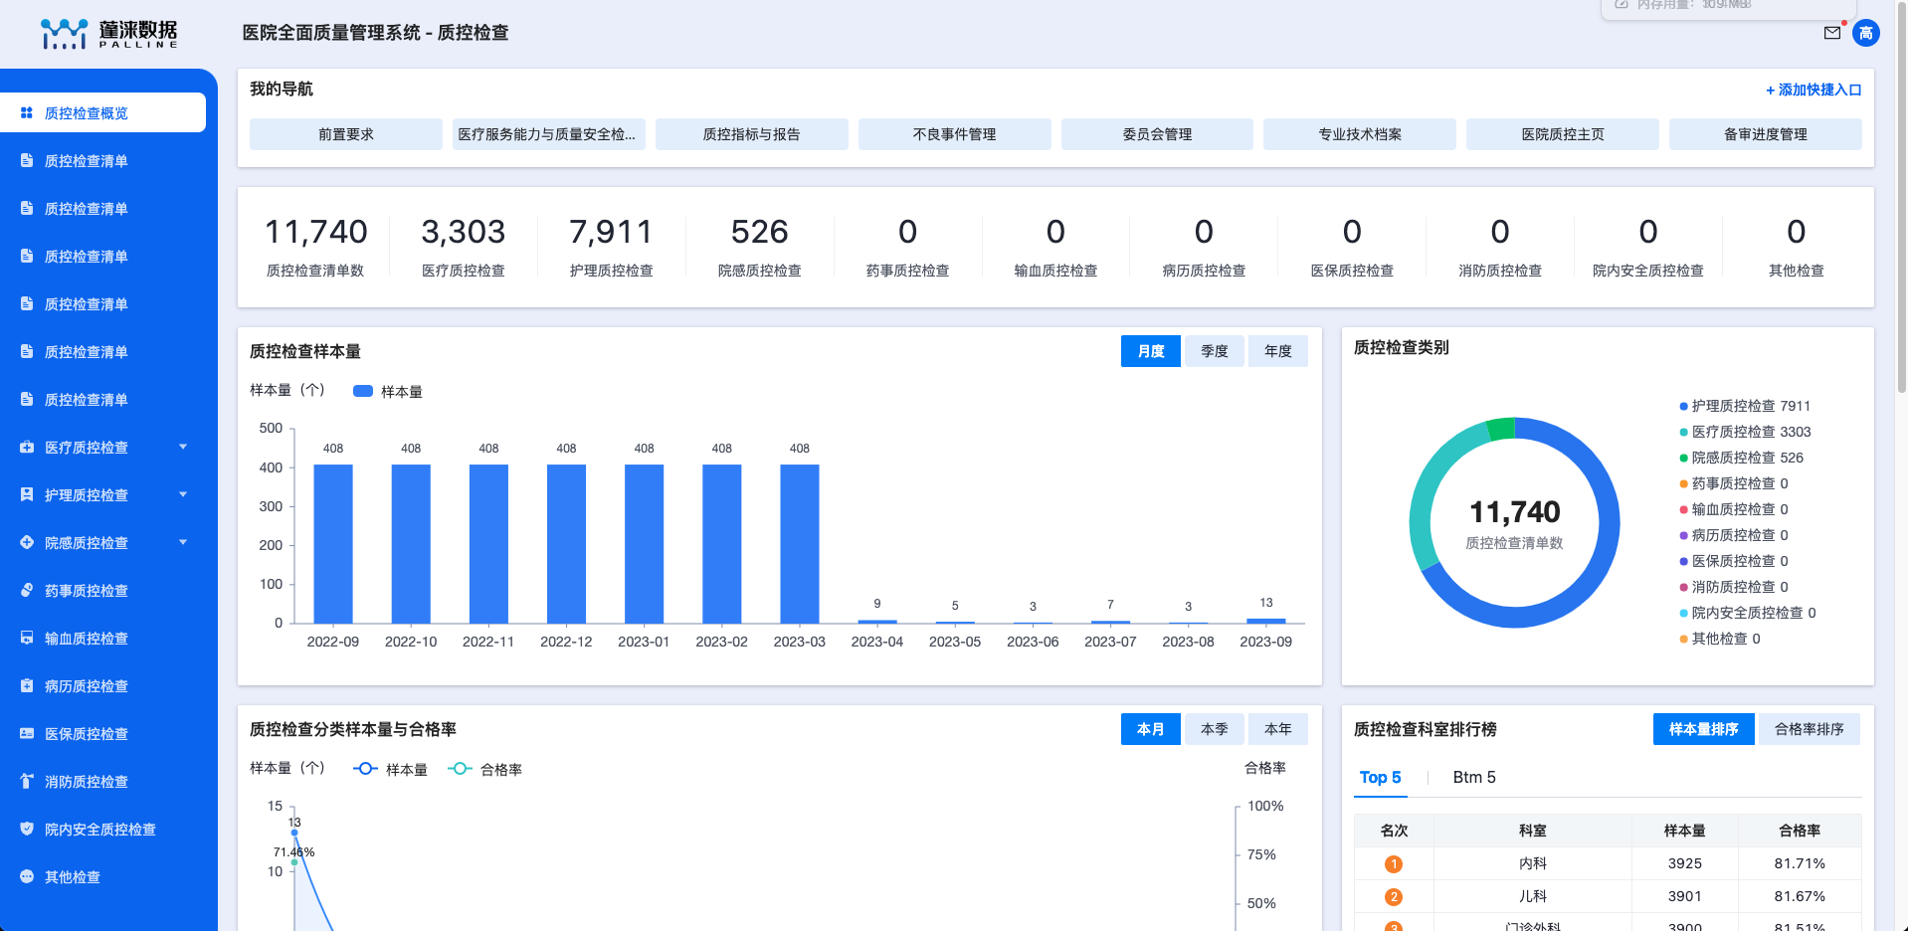Click the 3,303 医疗质控检查 stat
The image size is (1908, 931).
click(464, 247)
